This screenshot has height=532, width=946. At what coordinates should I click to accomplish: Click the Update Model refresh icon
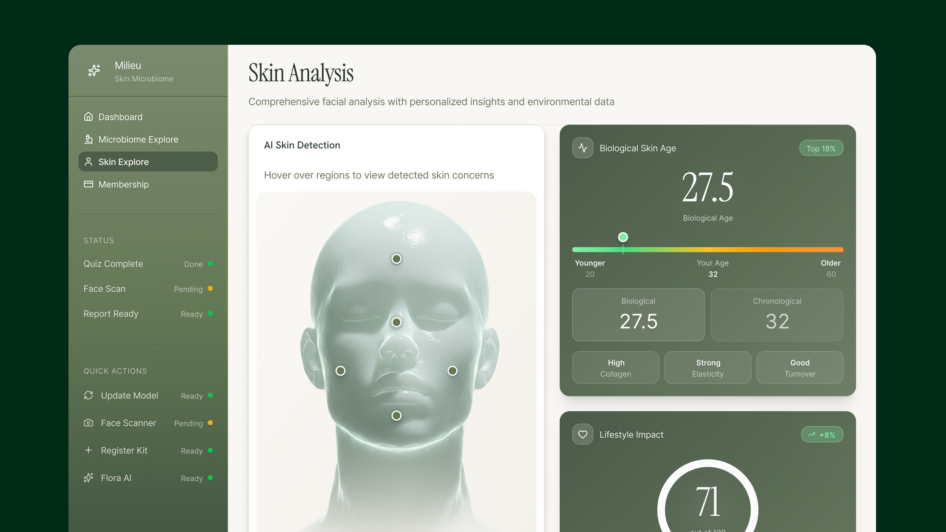tap(88, 395)
